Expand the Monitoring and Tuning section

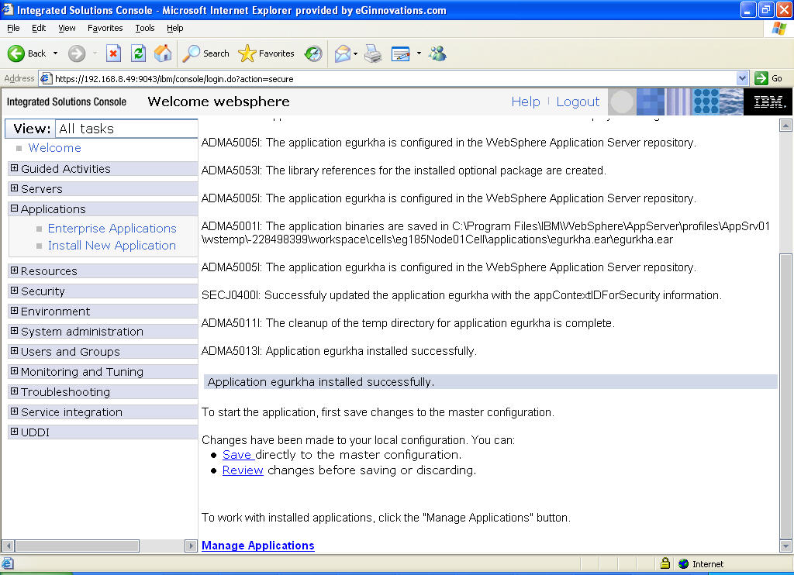coord(14,371)
